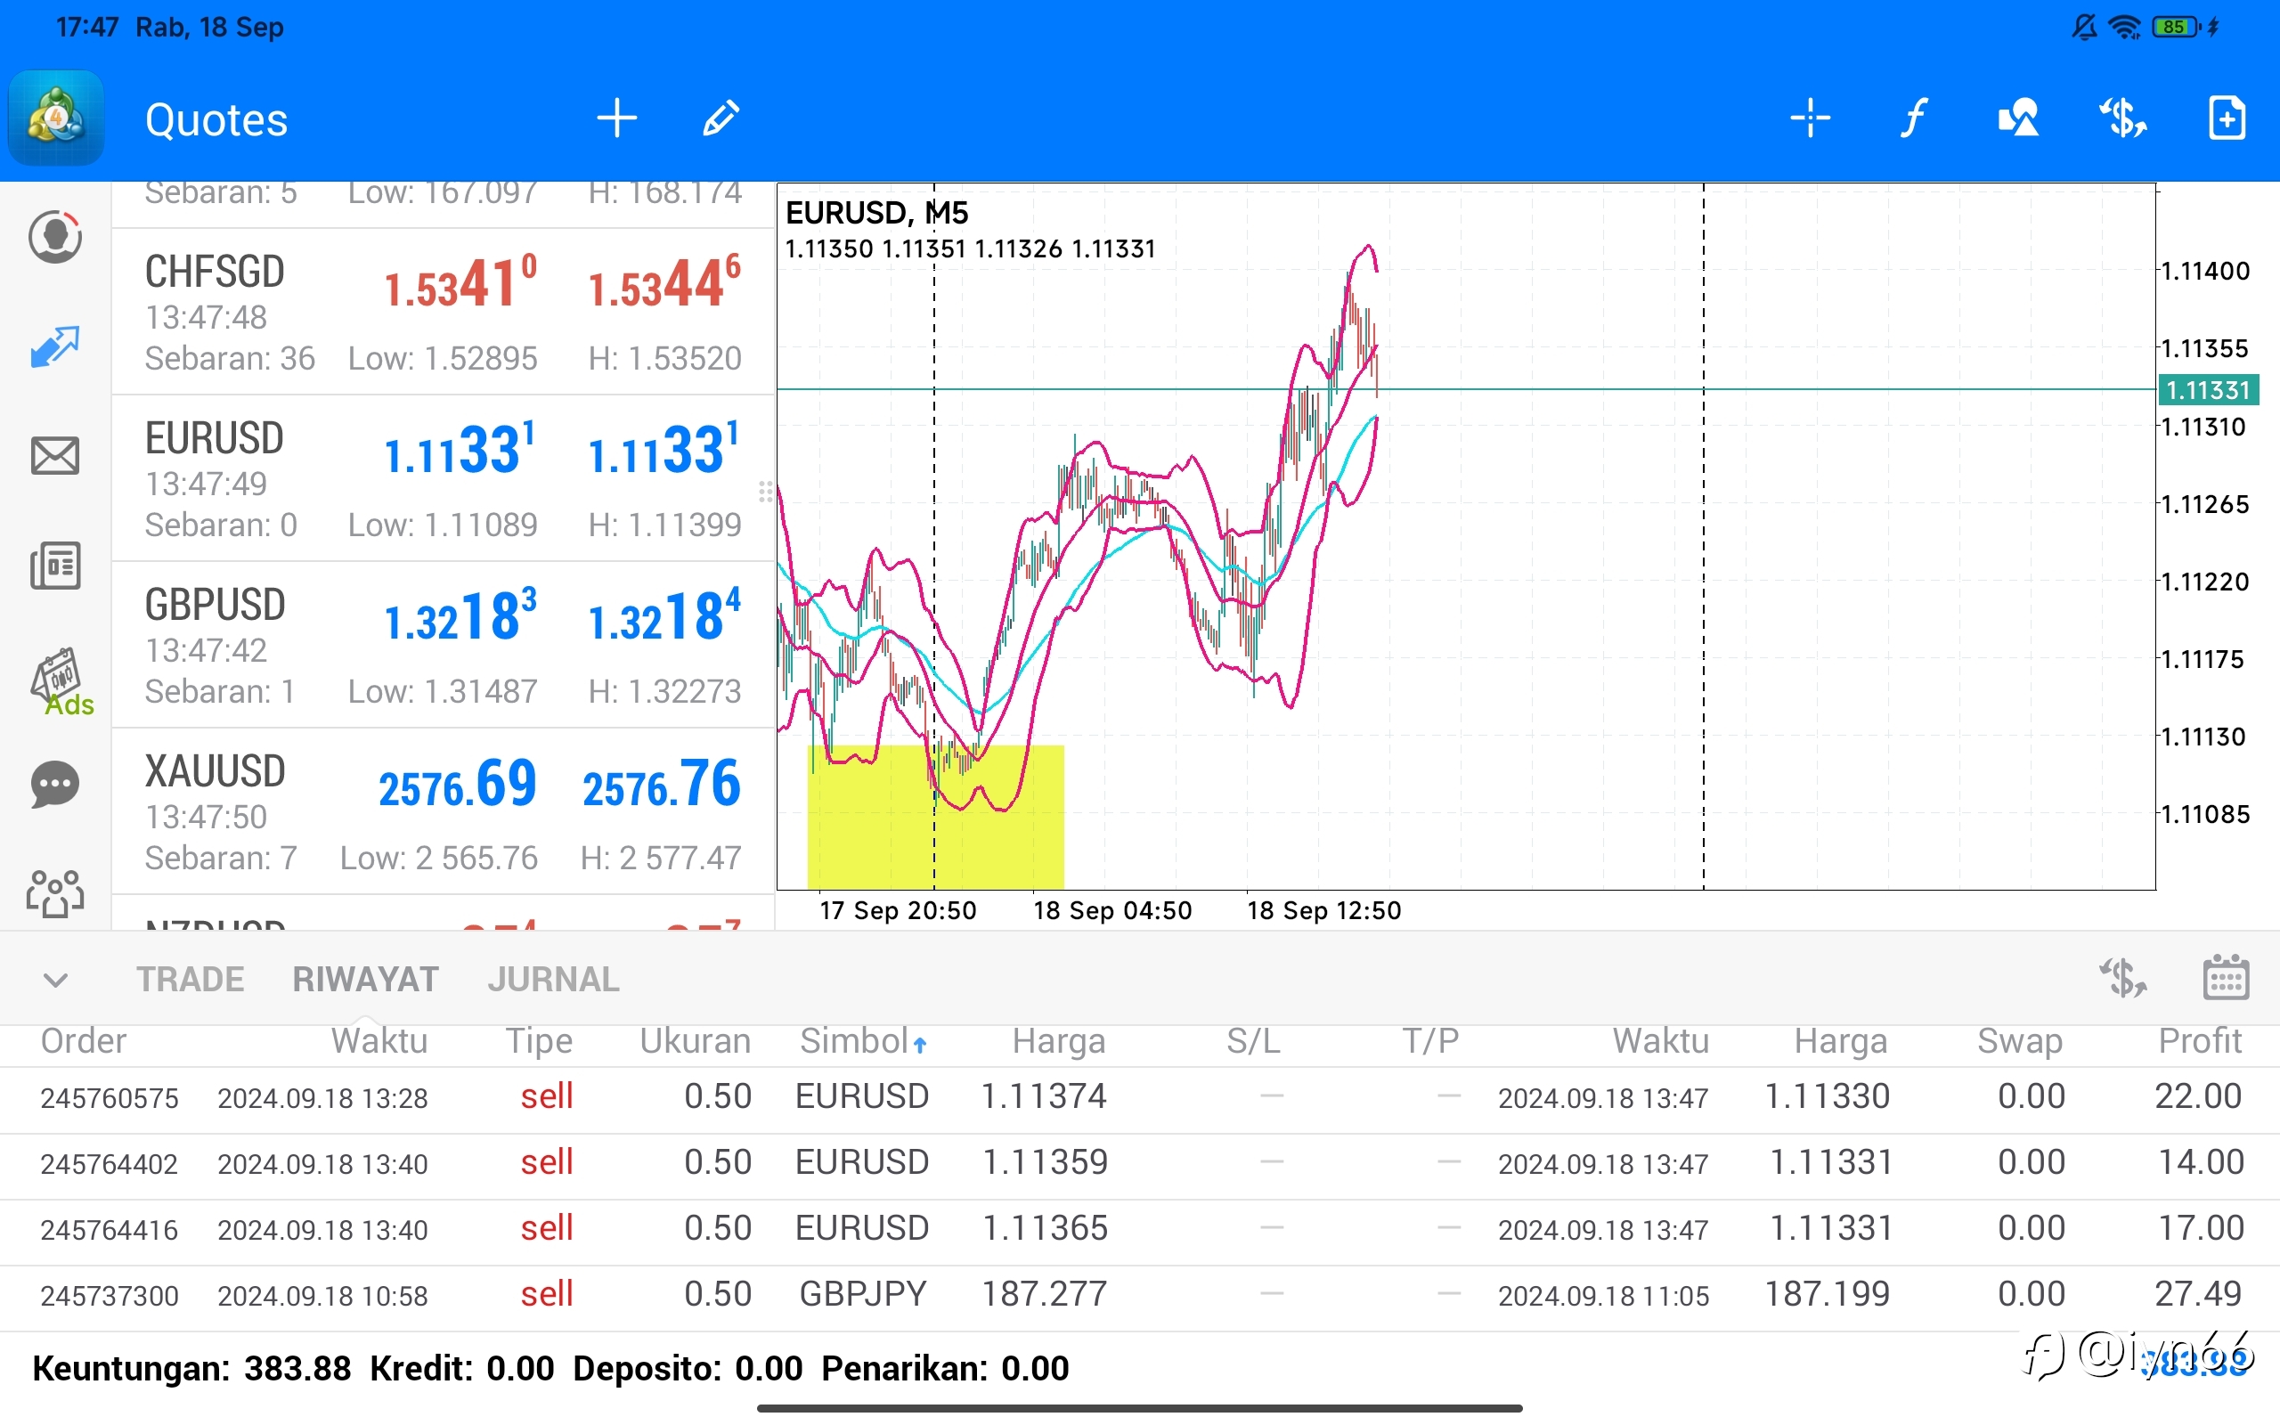
Task: Sort history by Simbol column
Action: pyautogui.click(x=863, y=1041)
